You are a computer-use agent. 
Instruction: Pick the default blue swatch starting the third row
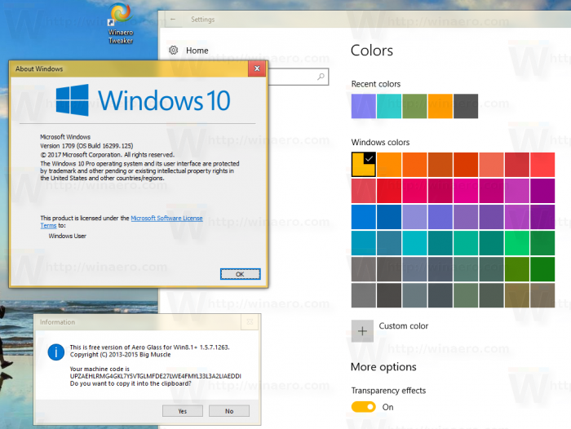(x=364, y=217)
